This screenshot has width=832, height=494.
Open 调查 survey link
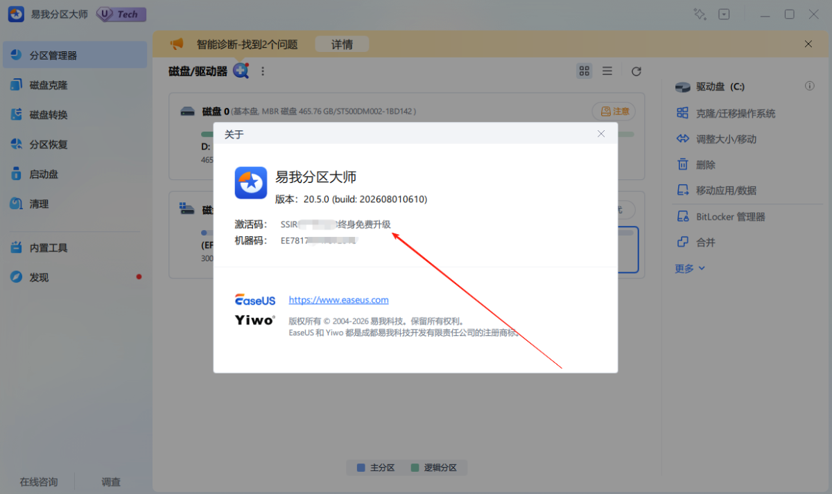[111, 482]
